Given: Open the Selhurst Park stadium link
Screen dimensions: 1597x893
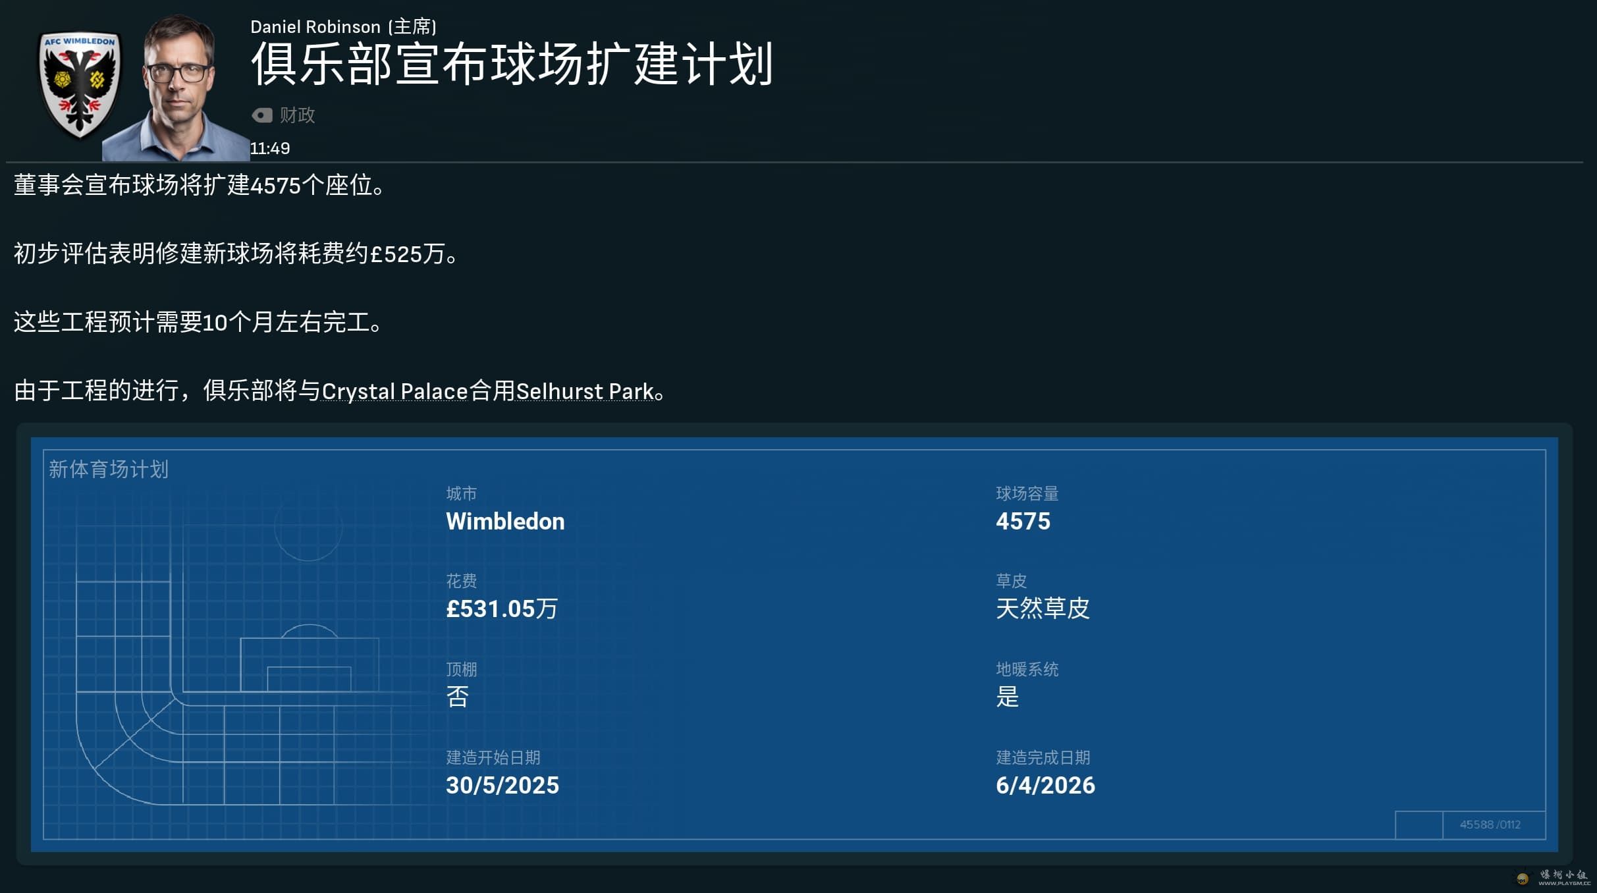Looking at the screenshot, I should (x=585, y=391).
